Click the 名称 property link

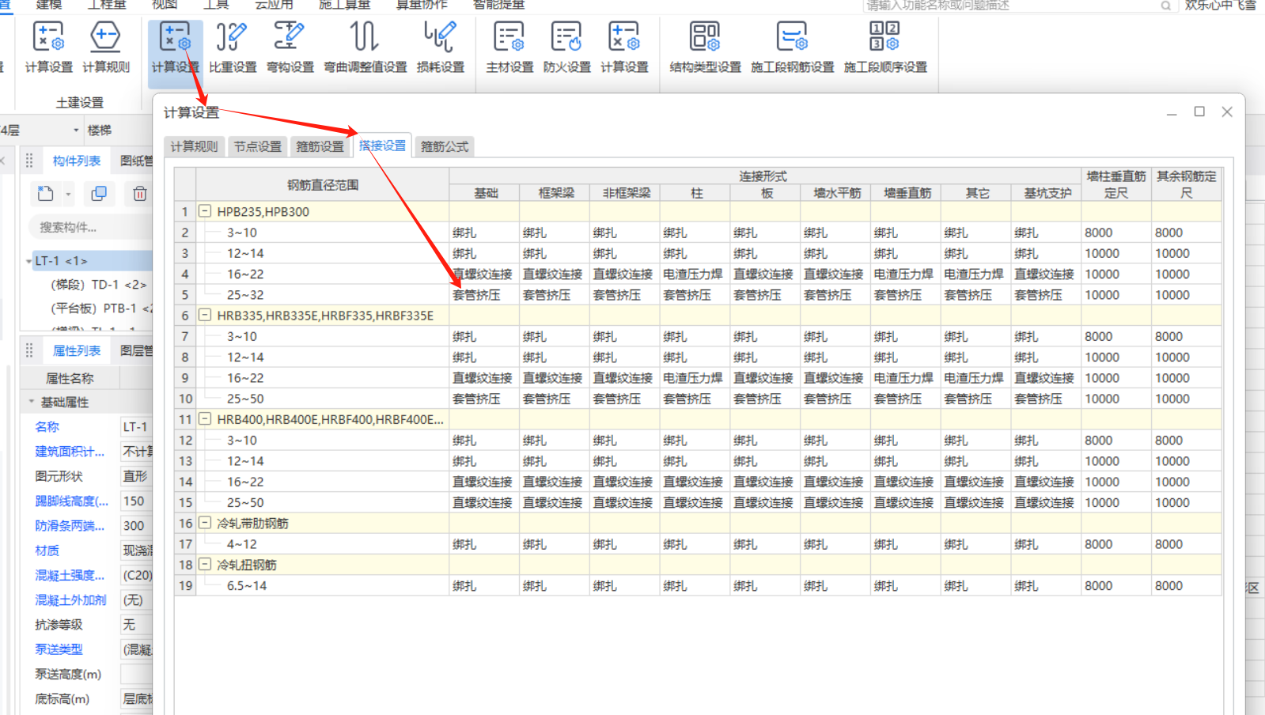[47, 426]
